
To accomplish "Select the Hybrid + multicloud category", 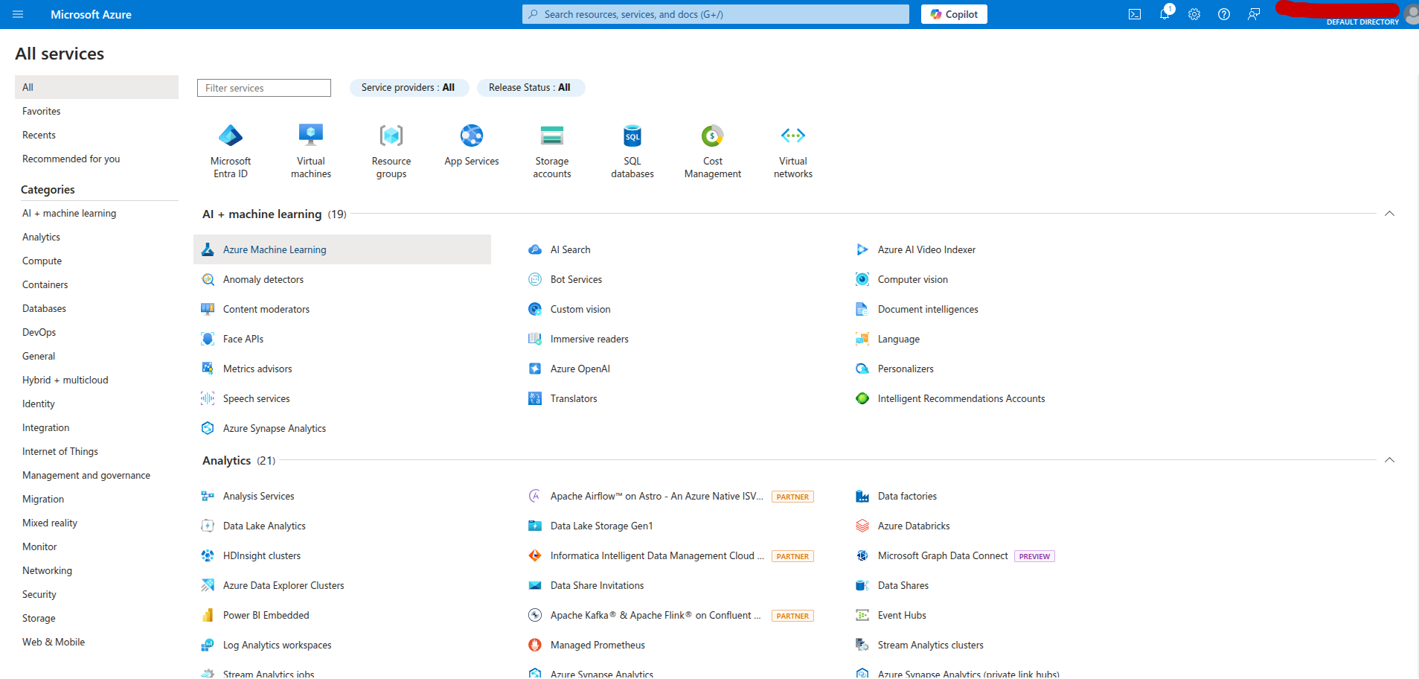I will [65, 380].
